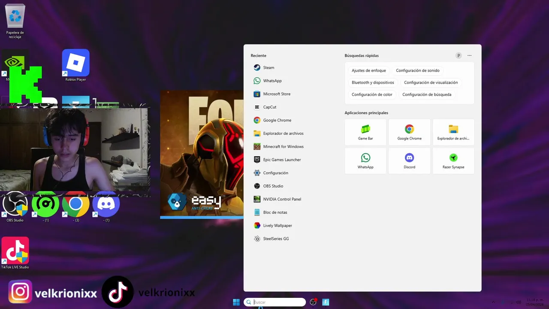Screen dimensions: 549x309
Task: Open Bloc de notas
Action: (294, 212)
